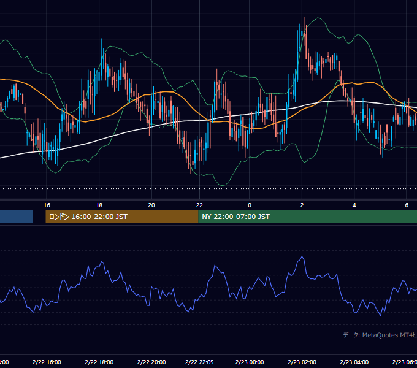The image size is (417, 368).
Task: Click the upper time axis label 0
Action: [x=250, y=205]
